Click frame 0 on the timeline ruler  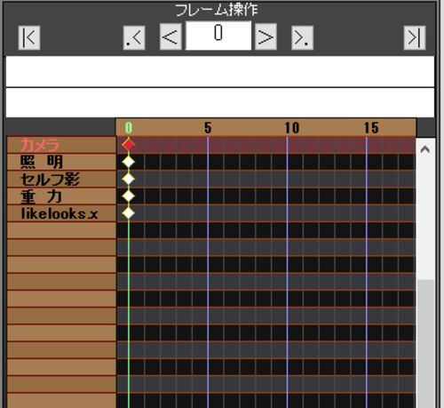pyautogui.click(x=129, y=128)
